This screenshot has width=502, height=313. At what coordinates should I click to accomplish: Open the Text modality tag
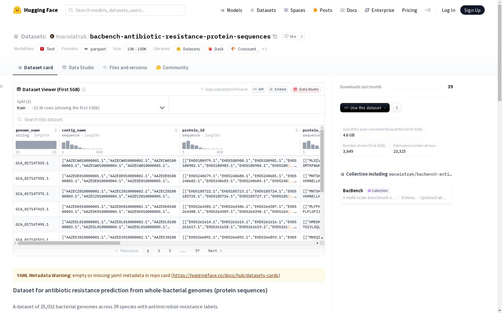point(47,49)
